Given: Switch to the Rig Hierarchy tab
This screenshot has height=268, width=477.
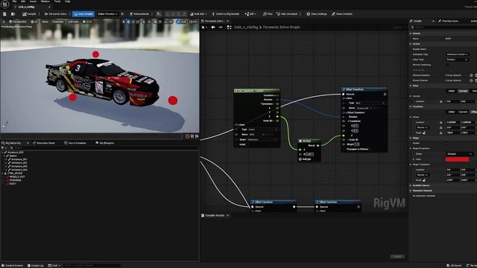Looking at the screenshot, I should coord(13,143).
